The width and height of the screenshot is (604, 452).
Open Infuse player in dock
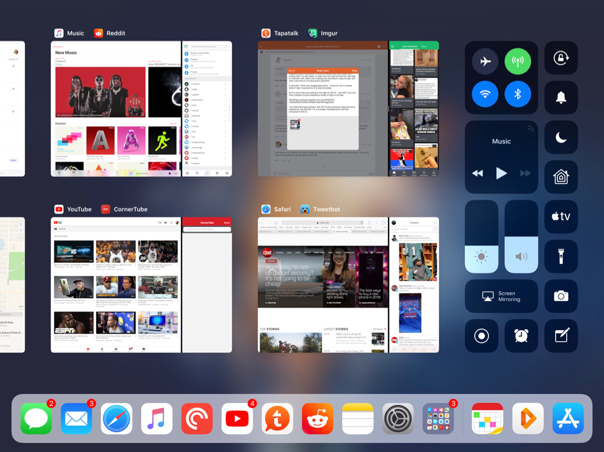[x=528, y=418]
